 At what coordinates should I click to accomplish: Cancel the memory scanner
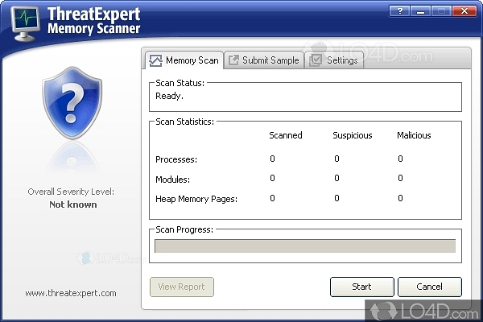pos(430,287)
